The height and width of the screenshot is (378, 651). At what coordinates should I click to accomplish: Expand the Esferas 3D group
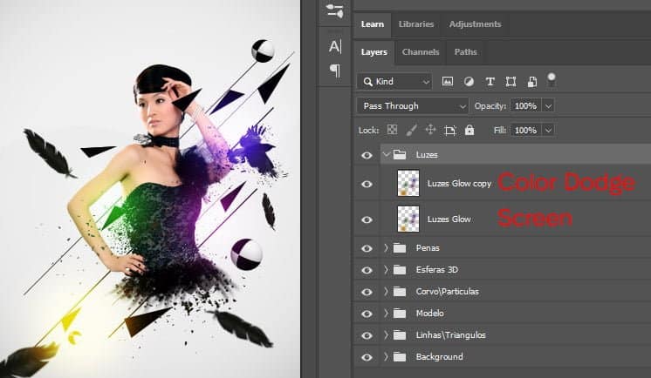click(x=386, y=270)
